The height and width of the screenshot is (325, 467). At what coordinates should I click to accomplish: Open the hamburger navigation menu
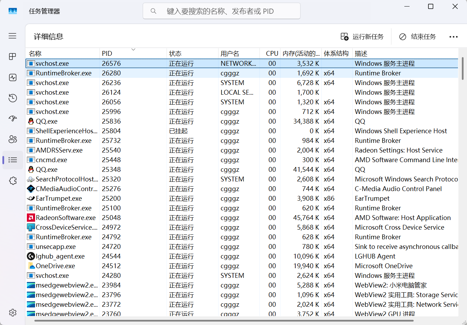12,36
